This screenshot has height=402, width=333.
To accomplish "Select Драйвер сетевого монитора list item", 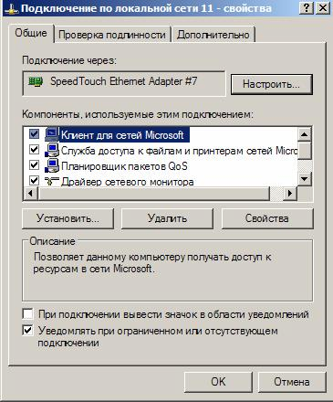I will click(128, 182).
